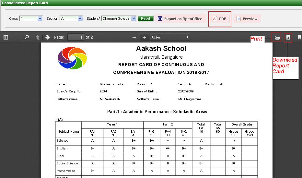Open the 90% zoom level selector
The image size is (302, 178).
(x=170, y=37)
